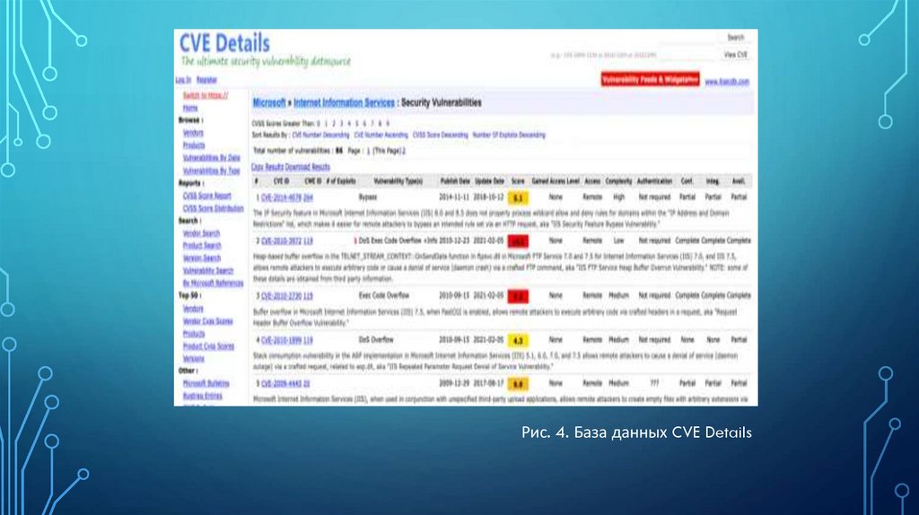Click red score badge of CVE-2010-3972
The height and width of the screenshot is (515, 919).
518,241
